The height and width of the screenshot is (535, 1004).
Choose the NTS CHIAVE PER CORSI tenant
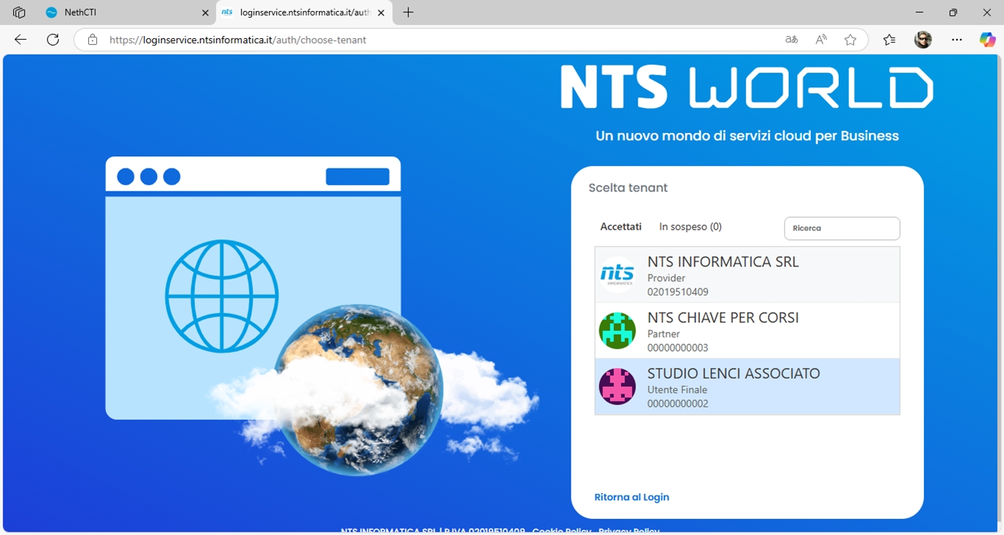tap(747, 330)
